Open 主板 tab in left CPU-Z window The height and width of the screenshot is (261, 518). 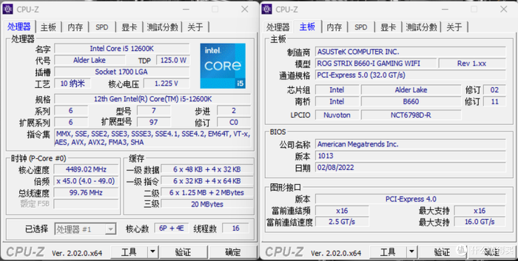48,27
